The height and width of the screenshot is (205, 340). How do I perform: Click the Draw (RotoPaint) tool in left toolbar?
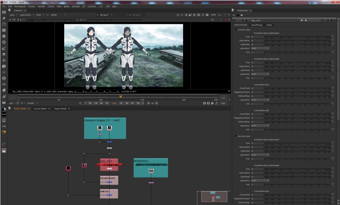[x=4, y=18]
